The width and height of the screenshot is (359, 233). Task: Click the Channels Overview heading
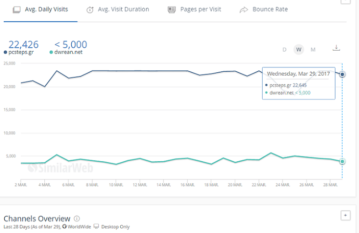37,219
